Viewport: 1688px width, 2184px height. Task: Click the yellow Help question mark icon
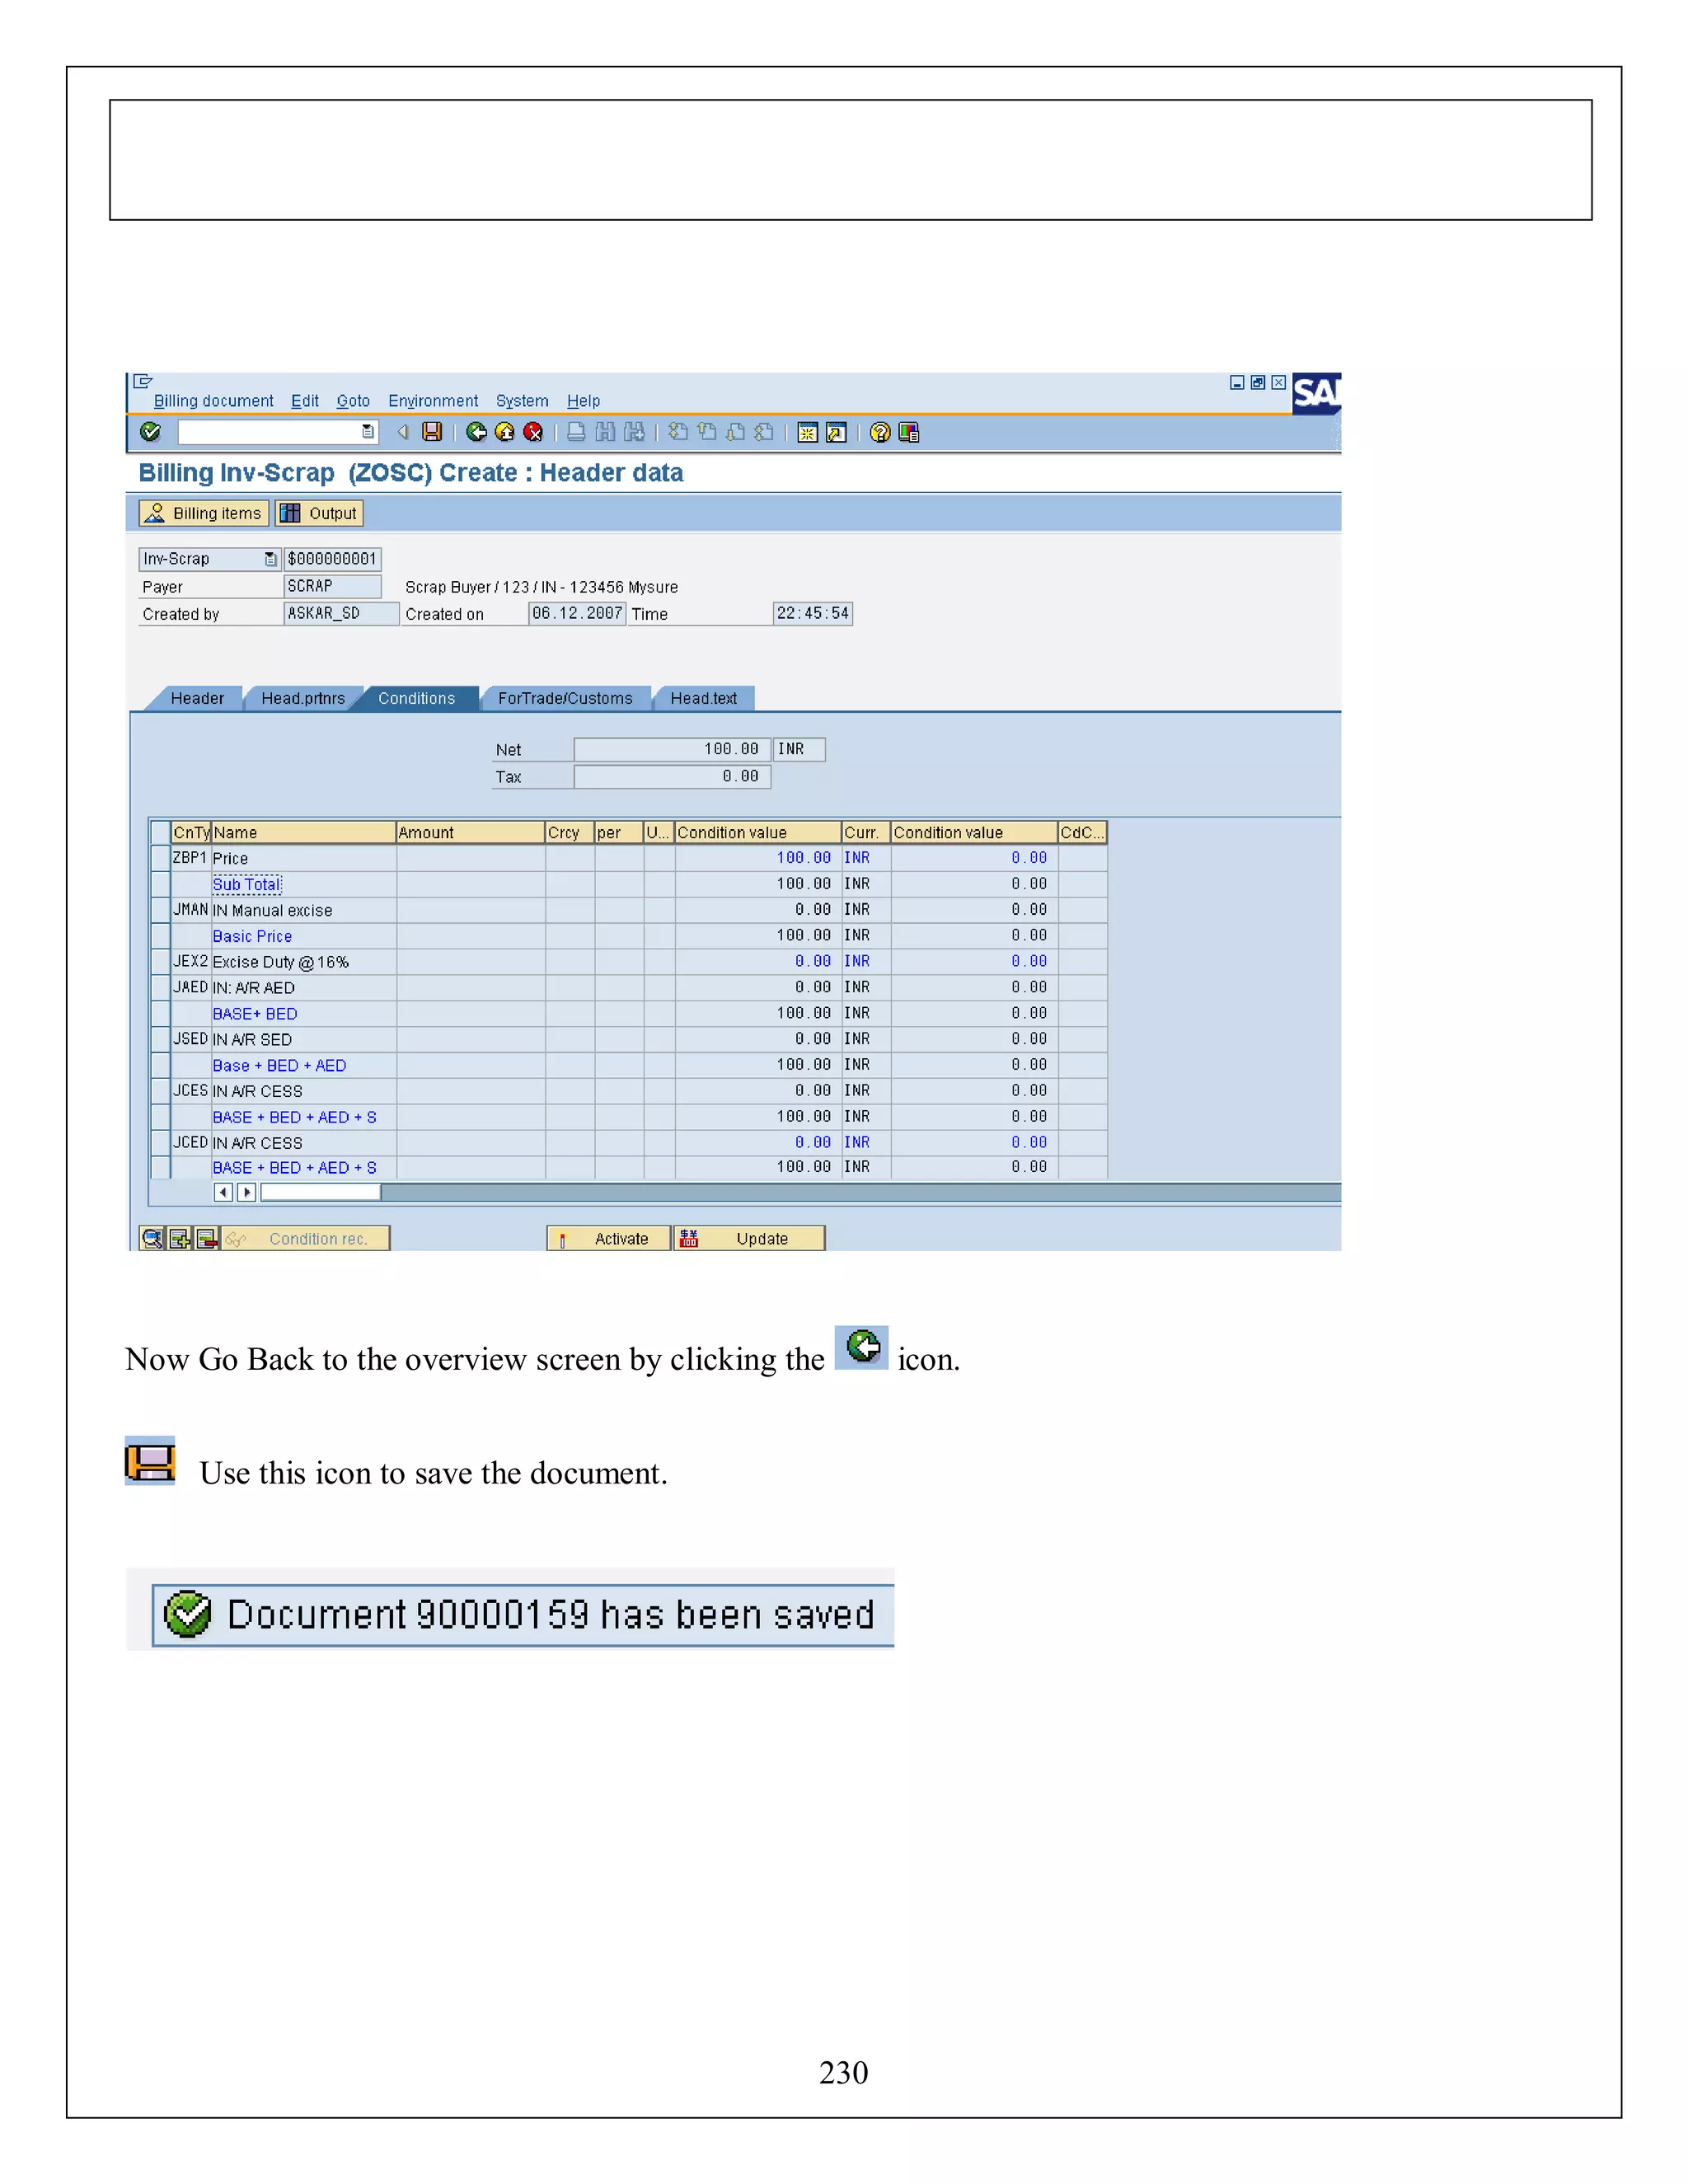pyautogui.click(x=880, y=432)
